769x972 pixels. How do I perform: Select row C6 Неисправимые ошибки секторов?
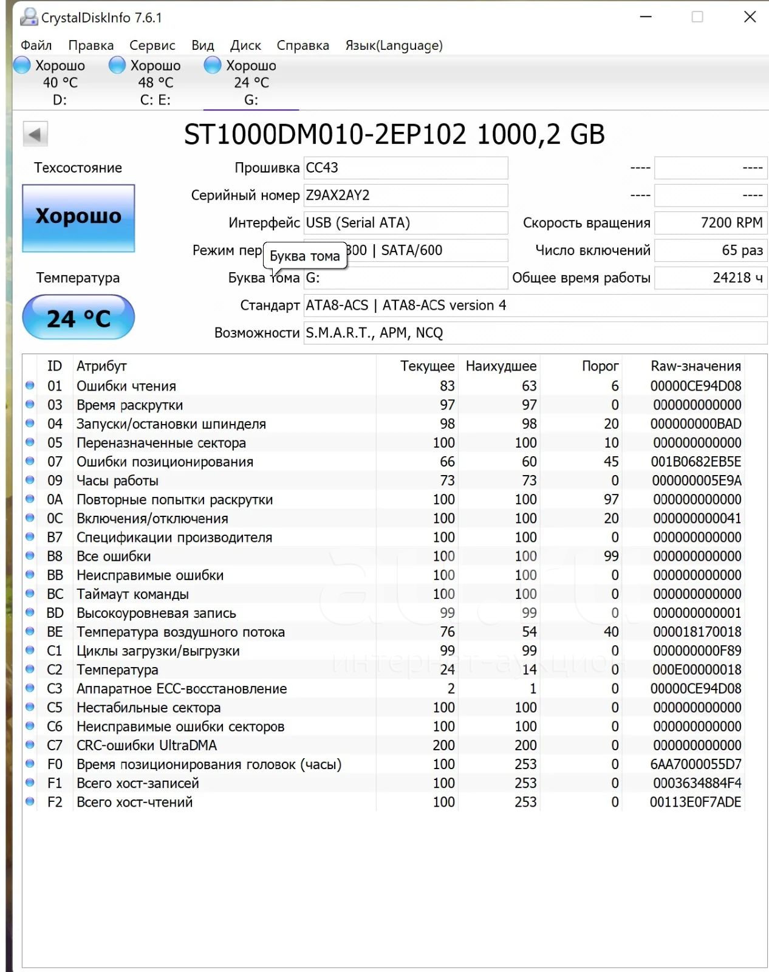click(x=383, y=726)
